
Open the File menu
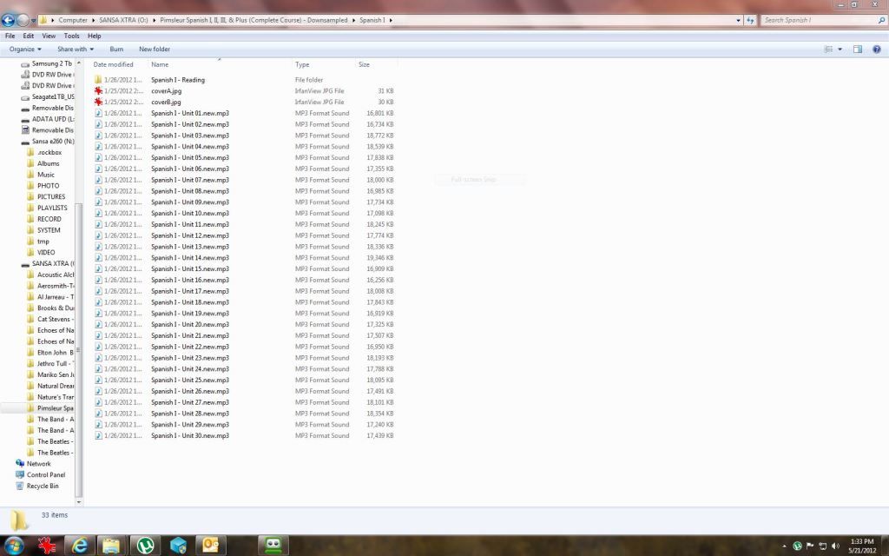tap(10, 36)
